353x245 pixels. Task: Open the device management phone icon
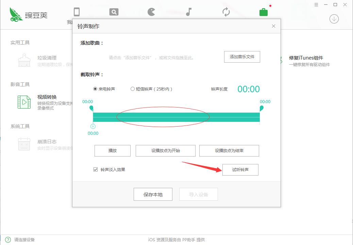click(x=77, y=11)
